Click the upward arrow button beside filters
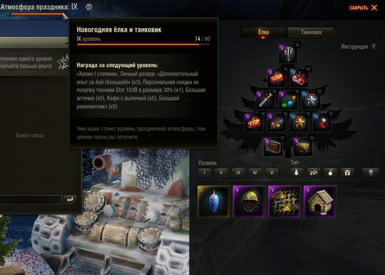The image size is (385, 275). click(371, 172)
